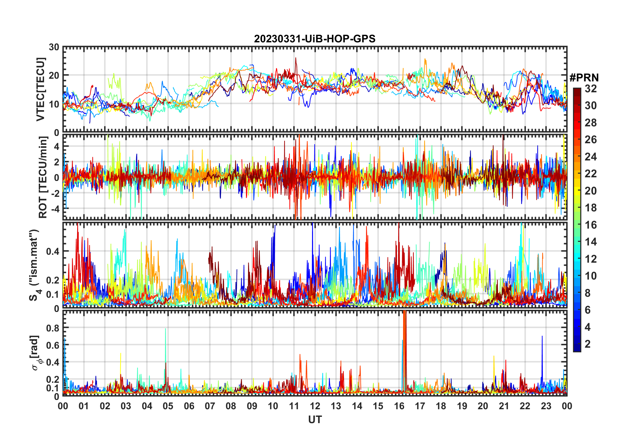The height and width of the screenshot is (440, 630).
Task: Select the UT x-axis label
Action: click(x=315, y=419)
